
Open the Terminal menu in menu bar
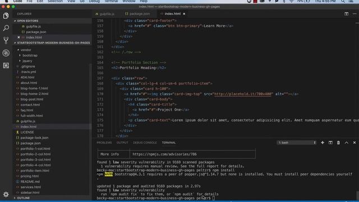click(111, 1)
